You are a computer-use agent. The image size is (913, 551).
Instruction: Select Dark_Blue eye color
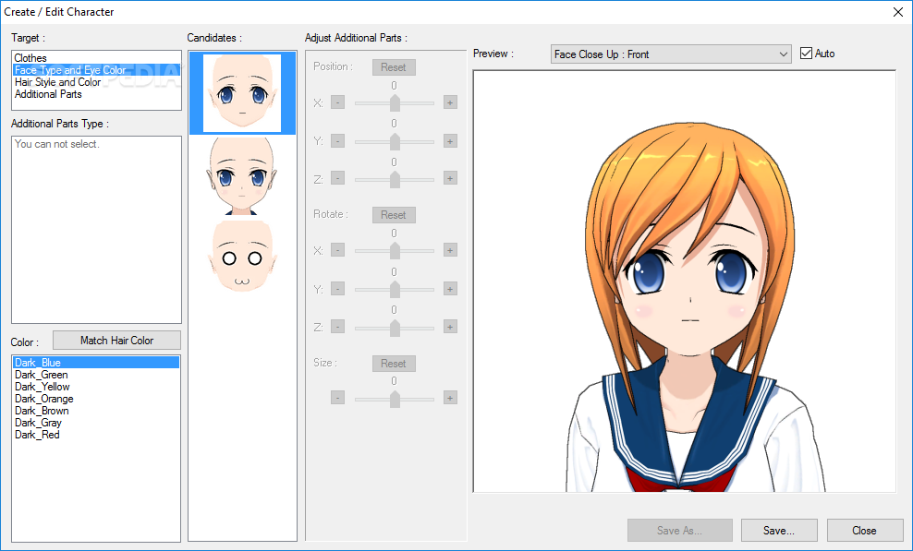pos(96,363)
